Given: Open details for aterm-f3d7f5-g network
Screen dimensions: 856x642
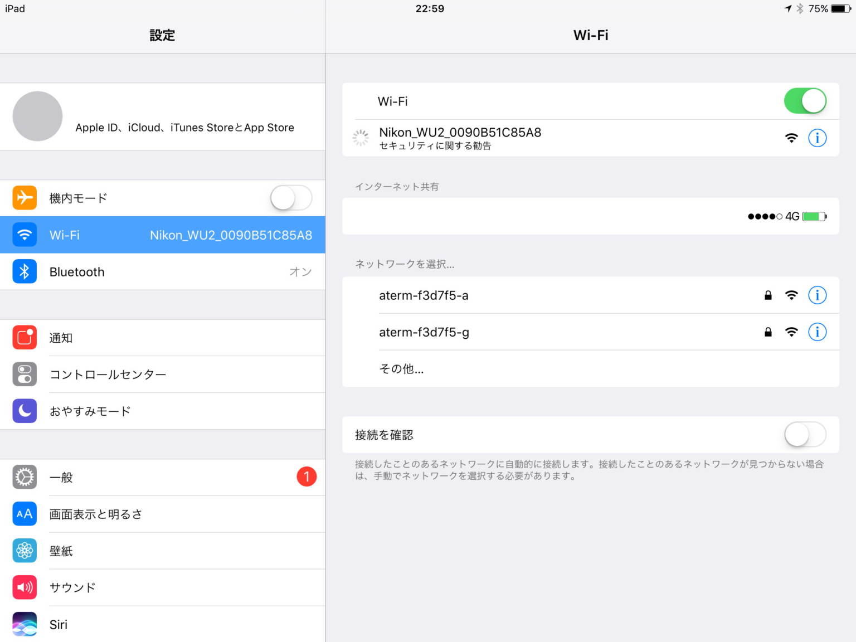Looking at the screenshot, I should (817, 332).
